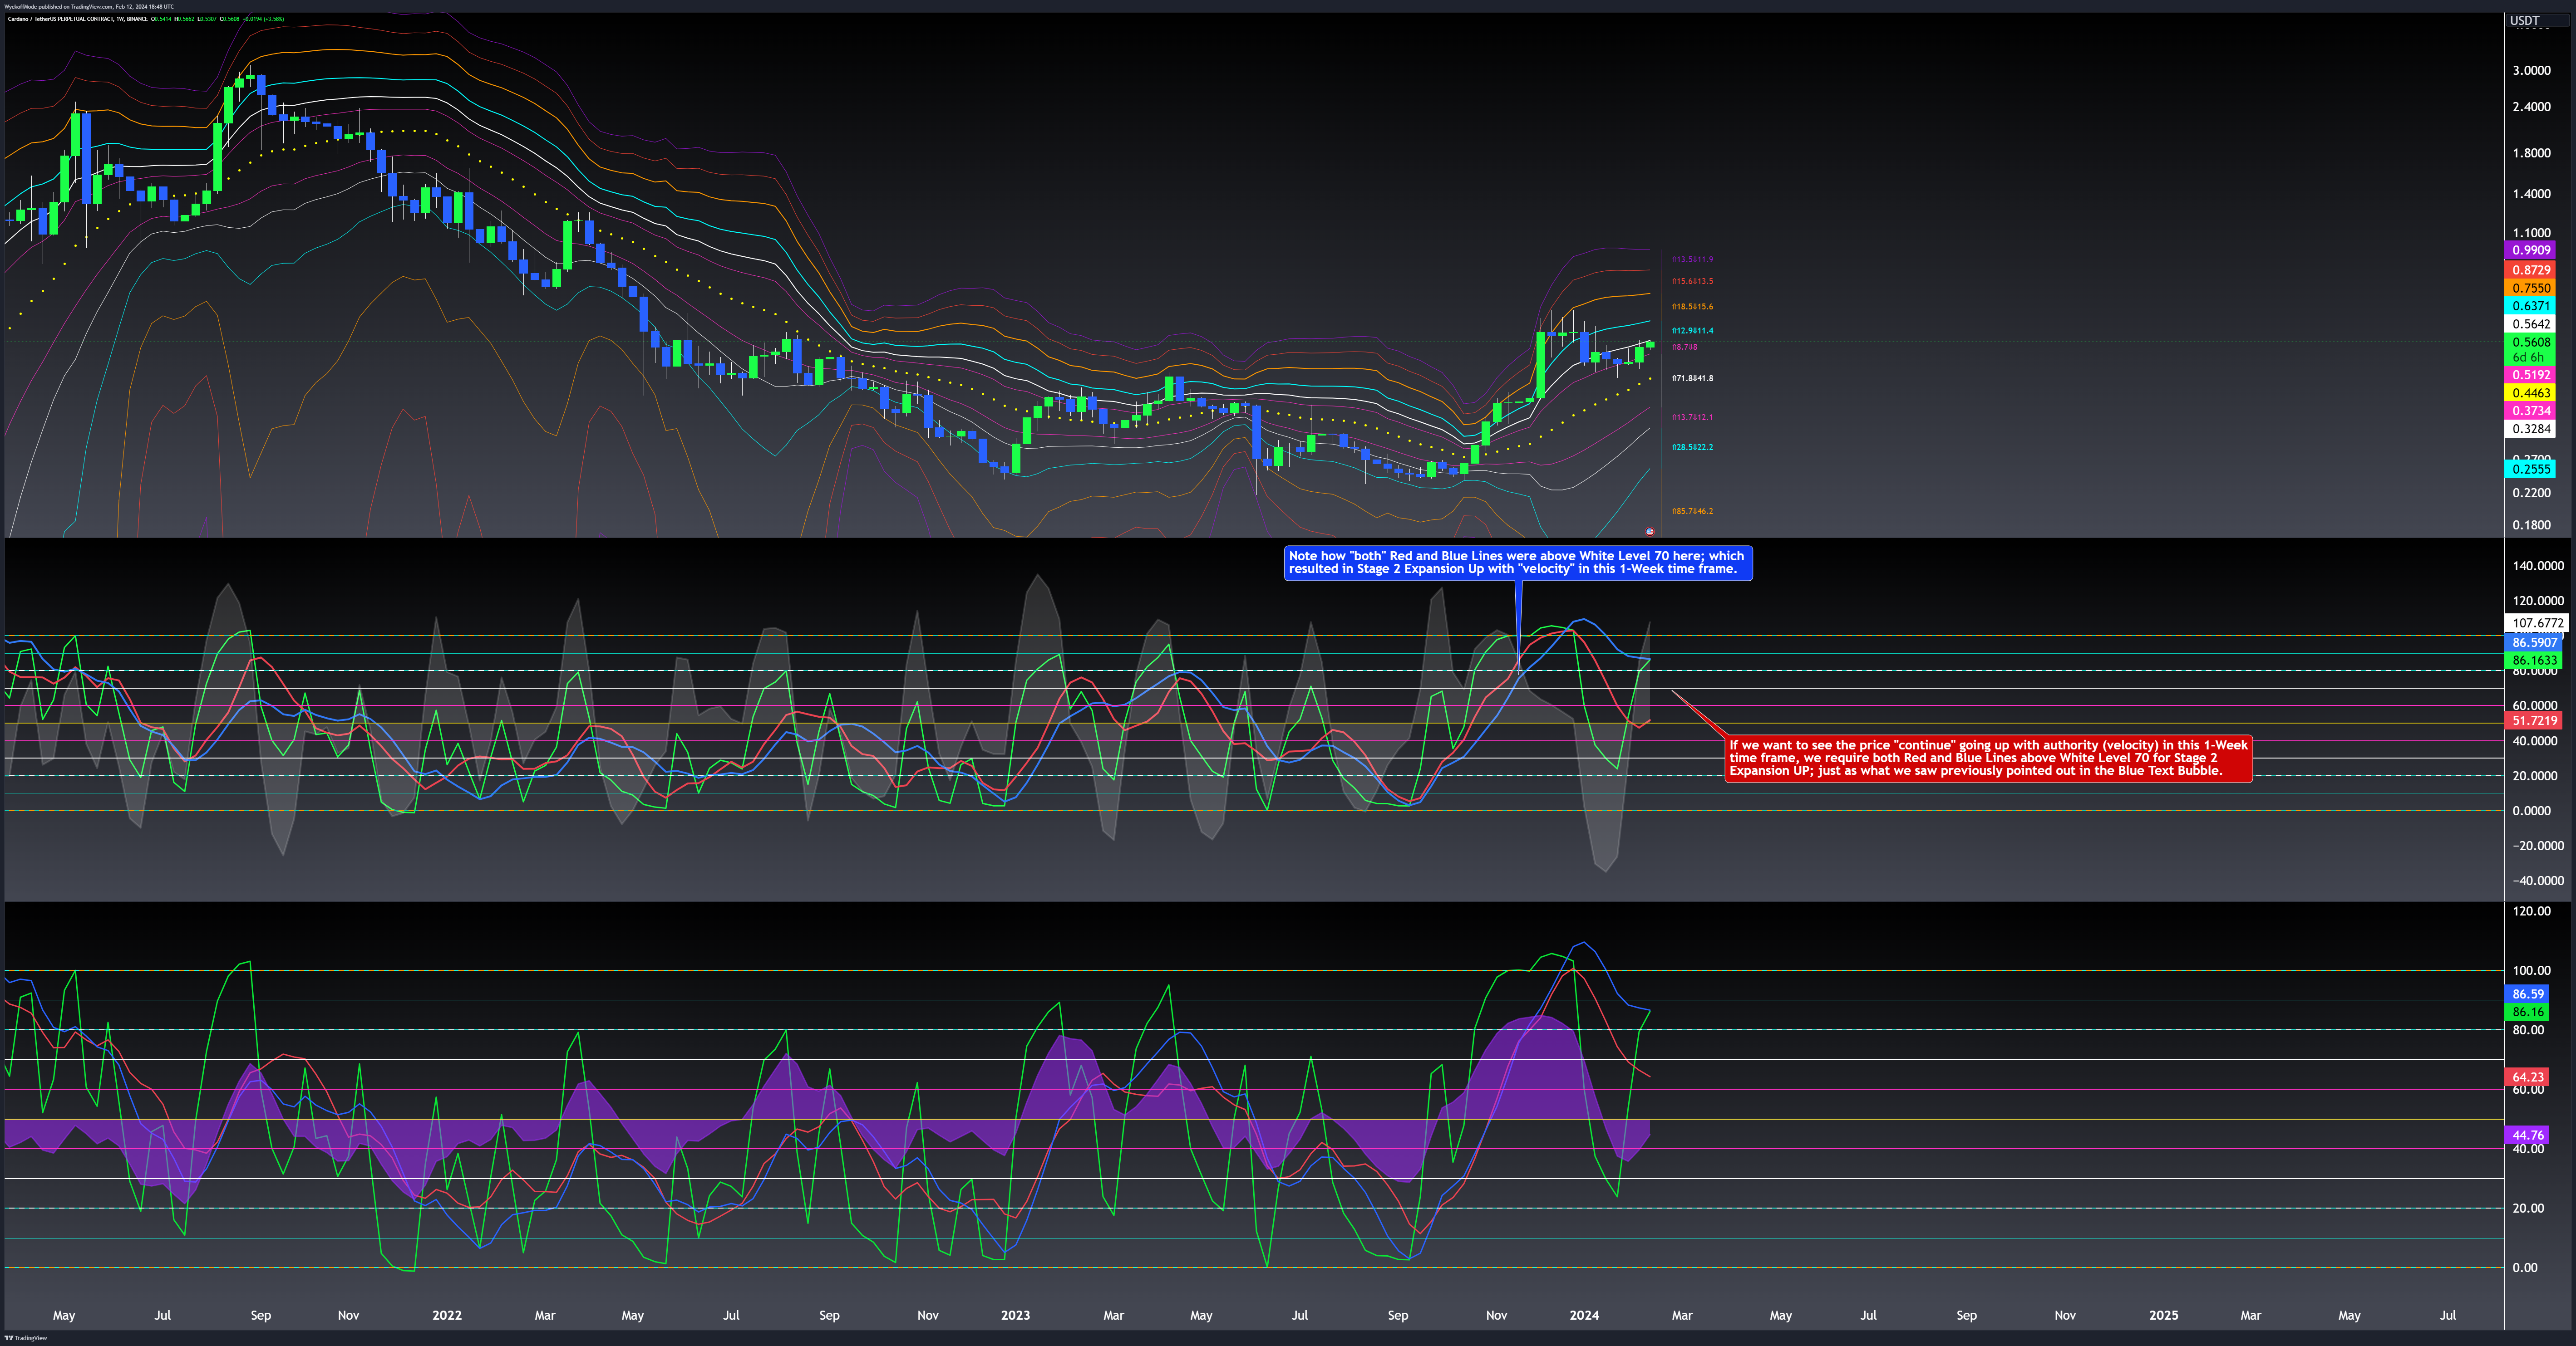Viewport: 2576px width, 1346px height.
Task: Click the small event flag icon on price chart
Action: click(x=1650, y=532)
